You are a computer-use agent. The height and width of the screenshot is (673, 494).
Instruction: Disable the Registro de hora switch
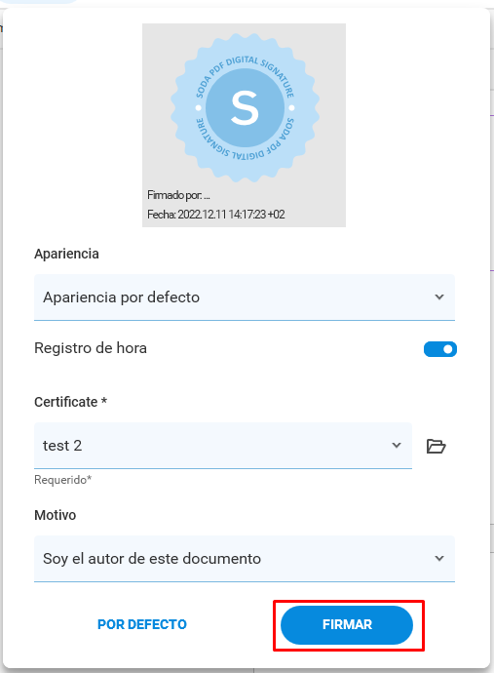pyautogui.click(x=440, y=349)
